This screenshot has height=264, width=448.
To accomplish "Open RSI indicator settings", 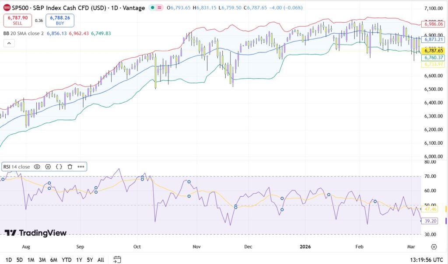I will point(48,167).
